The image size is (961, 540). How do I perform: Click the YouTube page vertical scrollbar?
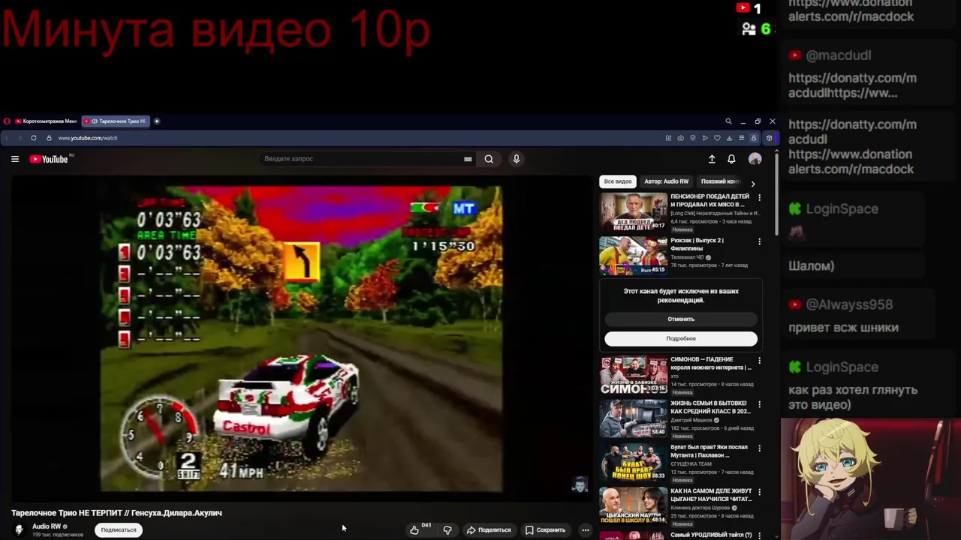tap(776, 195)
